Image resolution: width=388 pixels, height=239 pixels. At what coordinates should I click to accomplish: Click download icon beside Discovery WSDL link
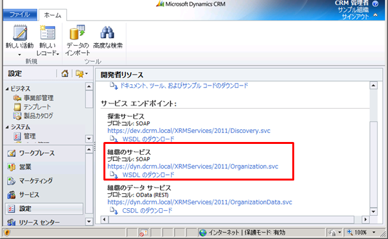click(x=114, y=139)
